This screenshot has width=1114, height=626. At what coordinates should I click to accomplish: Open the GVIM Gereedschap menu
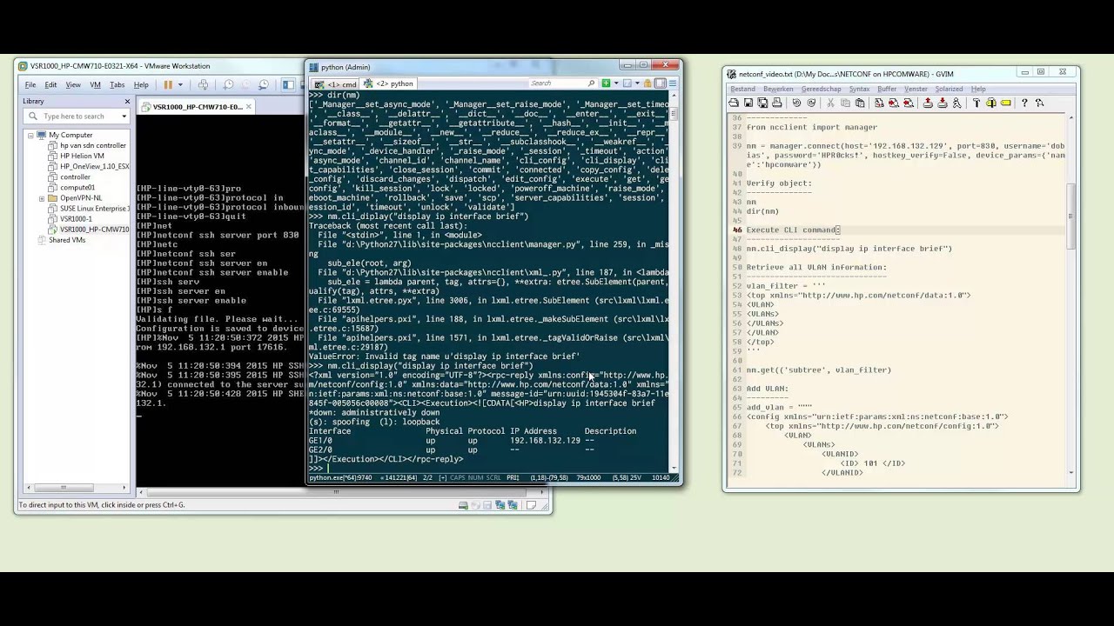pyautogui.click(x=821, y=89)
